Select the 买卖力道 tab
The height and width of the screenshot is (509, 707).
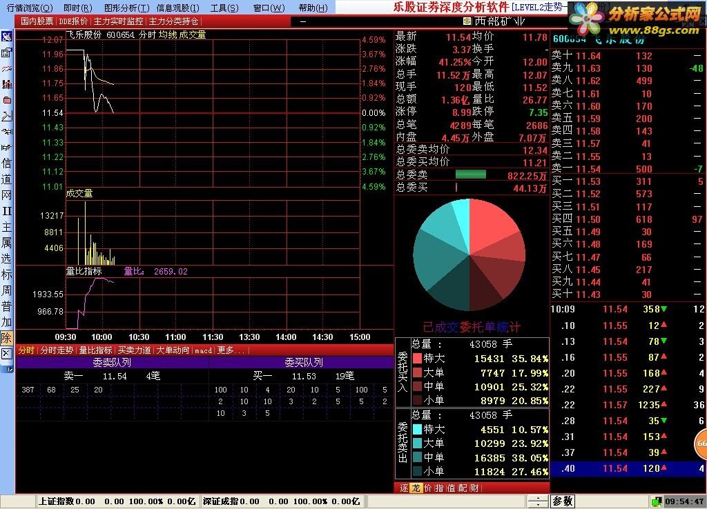click(135, 350)
